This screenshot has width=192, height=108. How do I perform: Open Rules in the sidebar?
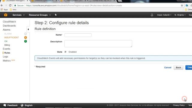[x=7, y=53]
